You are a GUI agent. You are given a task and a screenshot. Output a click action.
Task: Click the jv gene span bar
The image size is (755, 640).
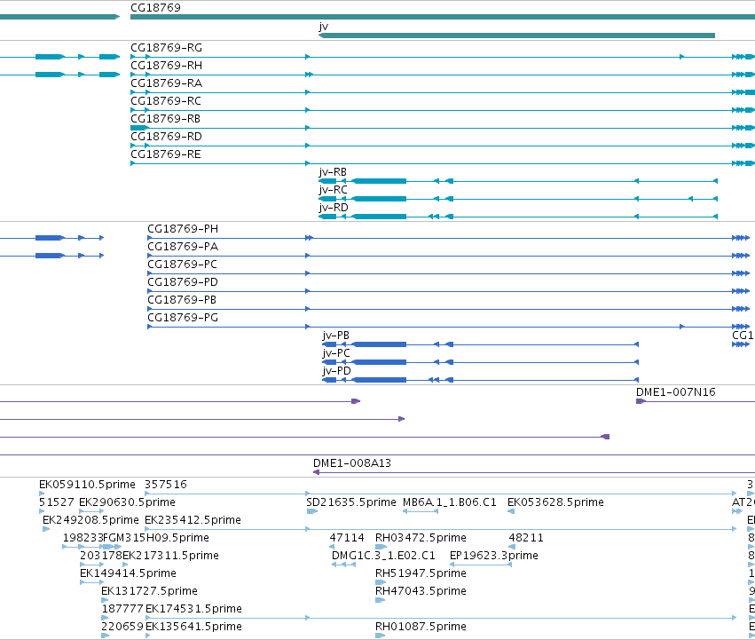click(x=516, y=36)
